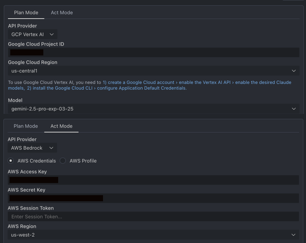Screen dimensions: 306x243
Task: Expand the us-central1 region dropdown
Action: (154, 71)
